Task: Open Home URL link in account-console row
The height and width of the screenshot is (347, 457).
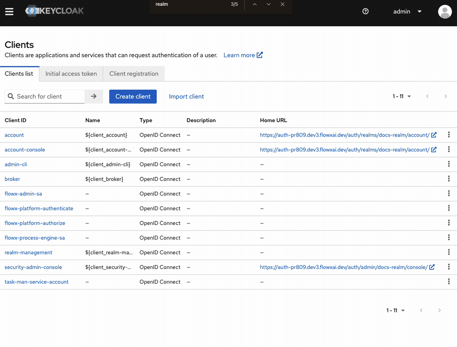Action: [348, 150]
